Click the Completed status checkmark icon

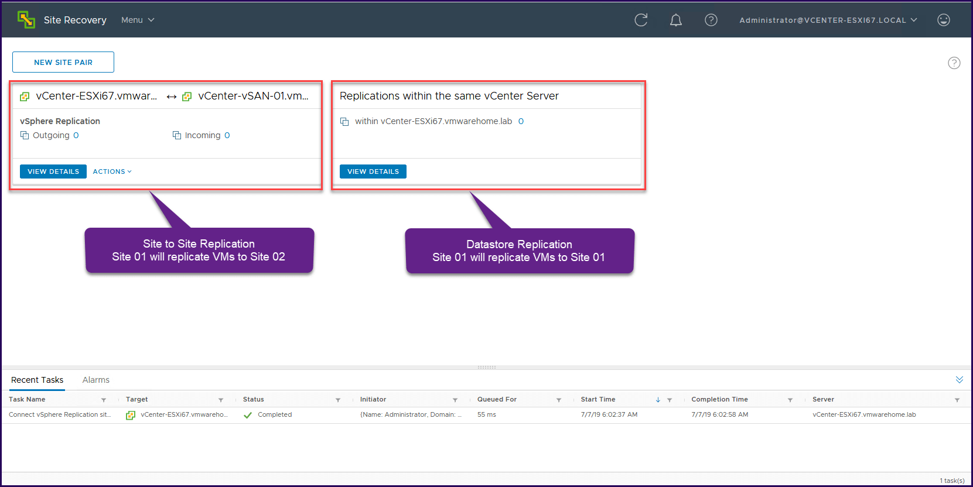[x=248, y=415]
